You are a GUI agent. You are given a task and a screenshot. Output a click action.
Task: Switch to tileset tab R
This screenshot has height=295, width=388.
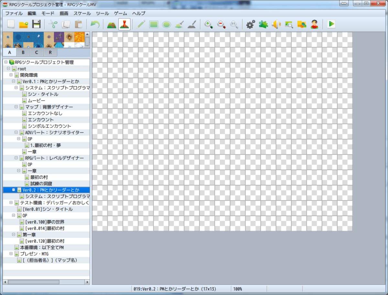point(50,52)
